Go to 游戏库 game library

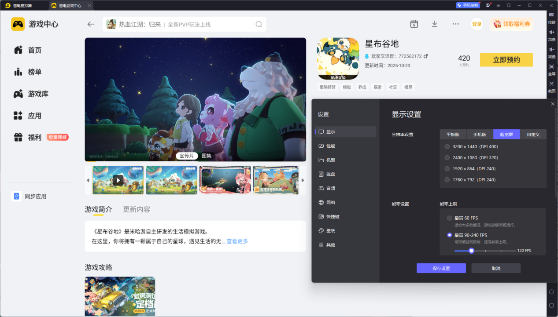pos(31,94)
